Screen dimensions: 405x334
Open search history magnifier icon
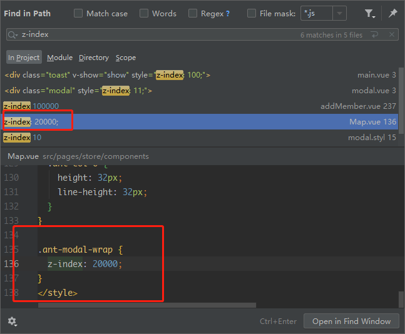point(13,34)
